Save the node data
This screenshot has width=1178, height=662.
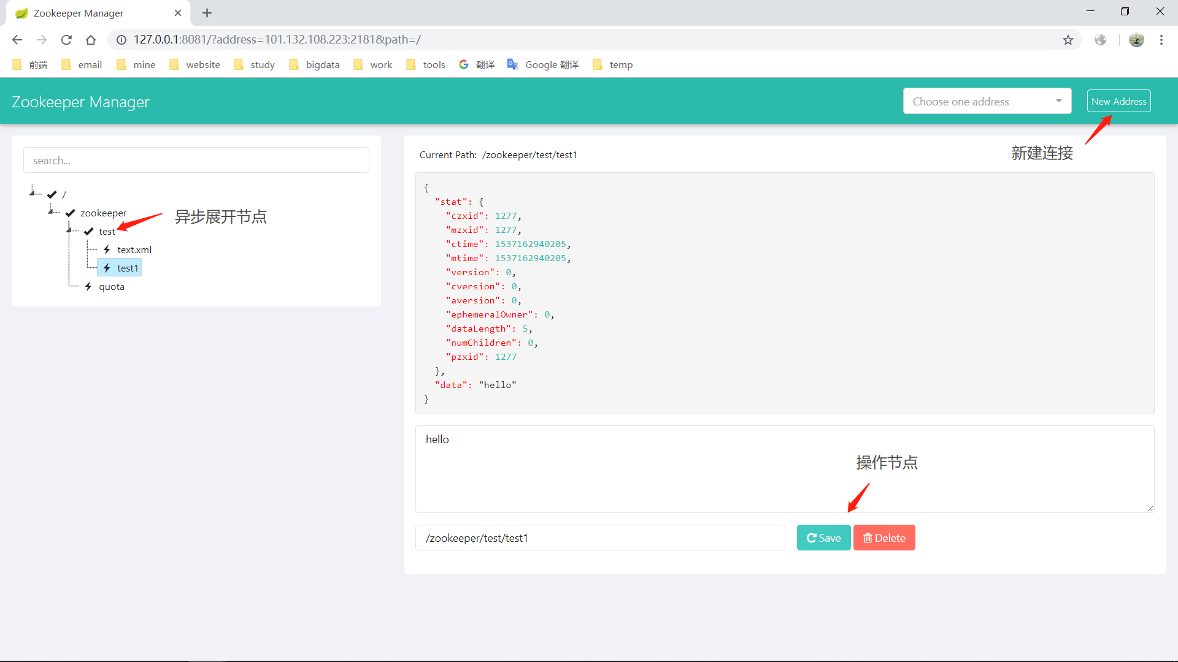click(x=823, y=538)
